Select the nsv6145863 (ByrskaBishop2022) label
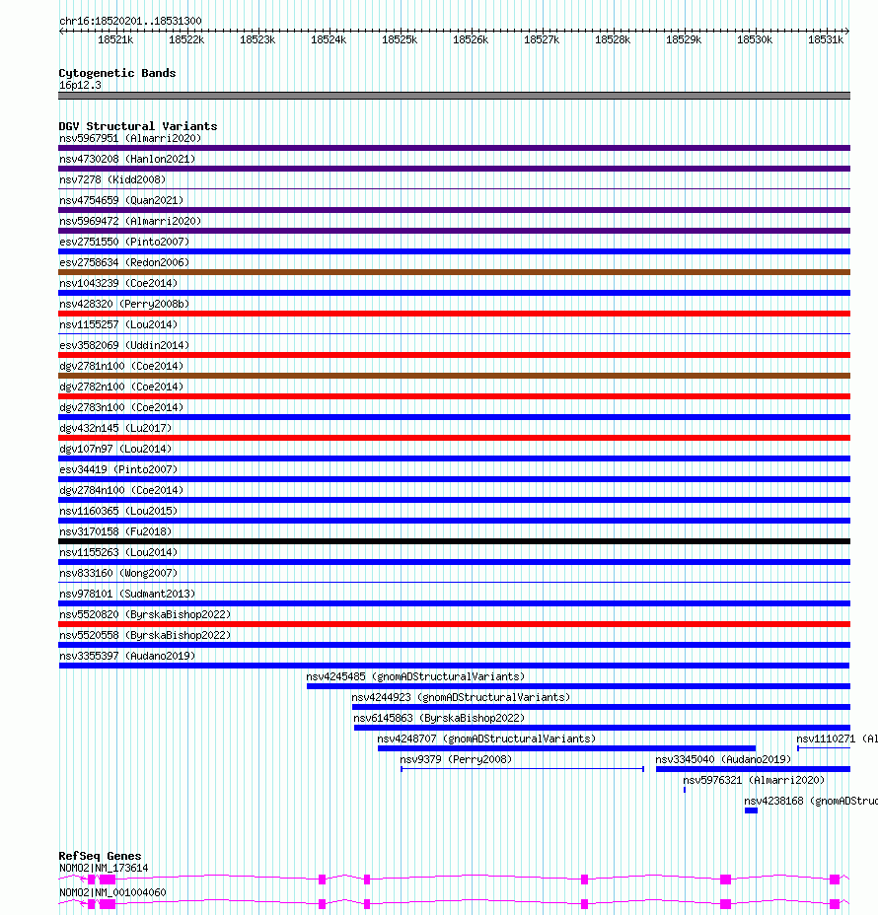The image size is (878, 915). 440,719
